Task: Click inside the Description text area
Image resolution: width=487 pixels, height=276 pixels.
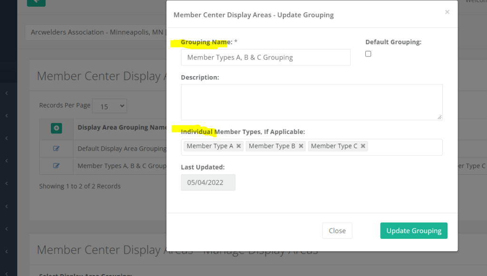Action: [x=312, y=102]
